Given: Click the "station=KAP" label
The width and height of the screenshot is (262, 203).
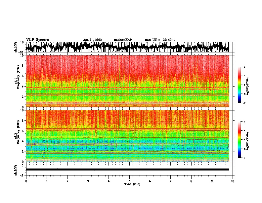Looking at the screenshot, I should click(123, 40).
